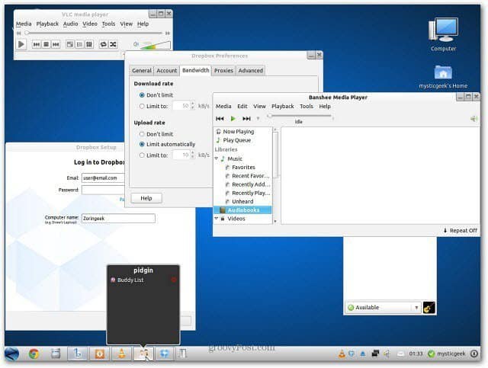Open Zorin start menu button
The image size is (488, 368).
tap(12, 354)
